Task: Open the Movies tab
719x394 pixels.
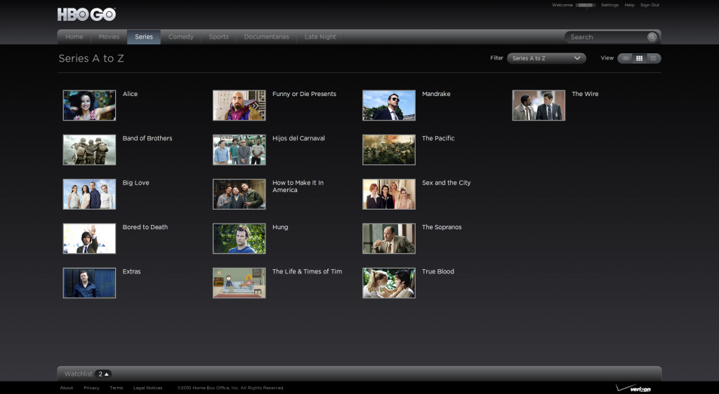Action: tap(109, 37)
